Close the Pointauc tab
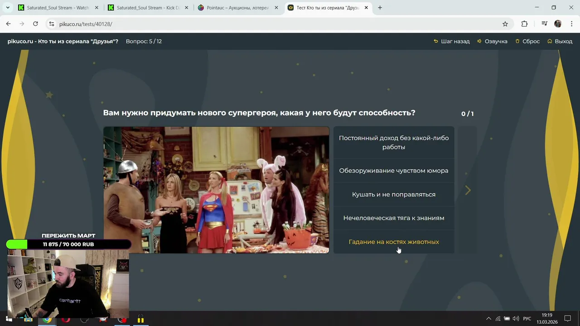 pyautogui.click(x=276, y=8)
